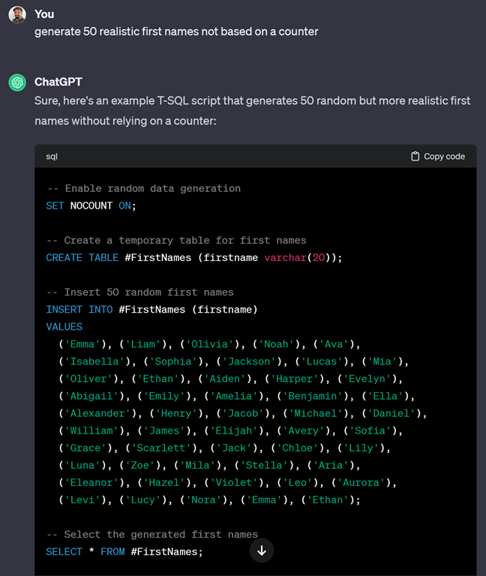Click the INSERT INTO keyword
This screenshot has width=486, height=576.
(x=79, y=309)
